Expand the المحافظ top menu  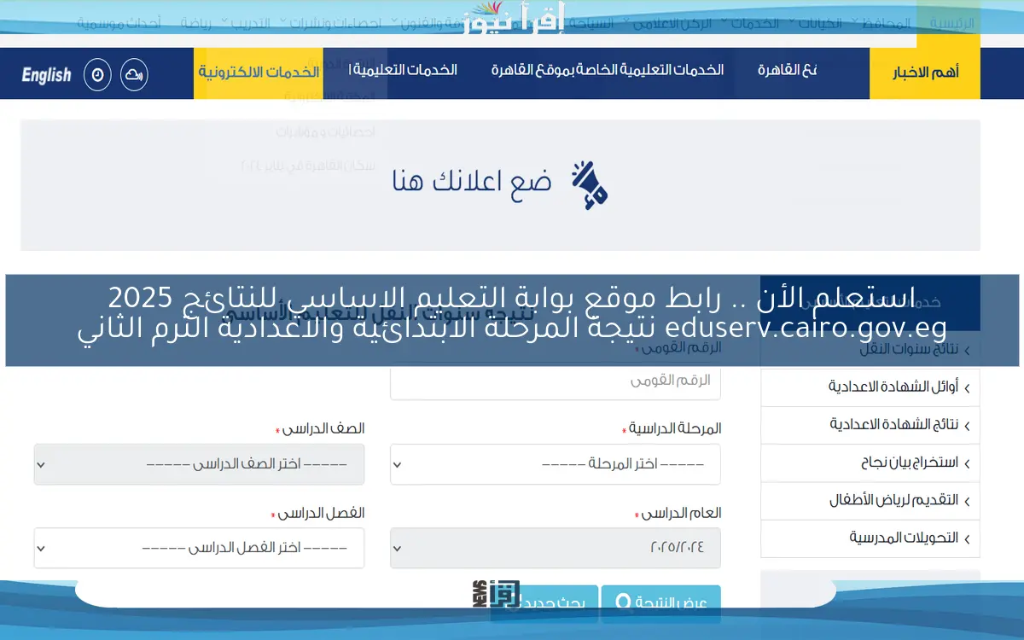coord(883,23)
